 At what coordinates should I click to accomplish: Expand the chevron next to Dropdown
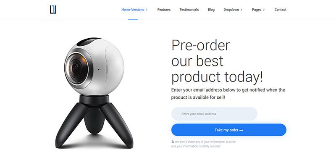click(241, 10)
